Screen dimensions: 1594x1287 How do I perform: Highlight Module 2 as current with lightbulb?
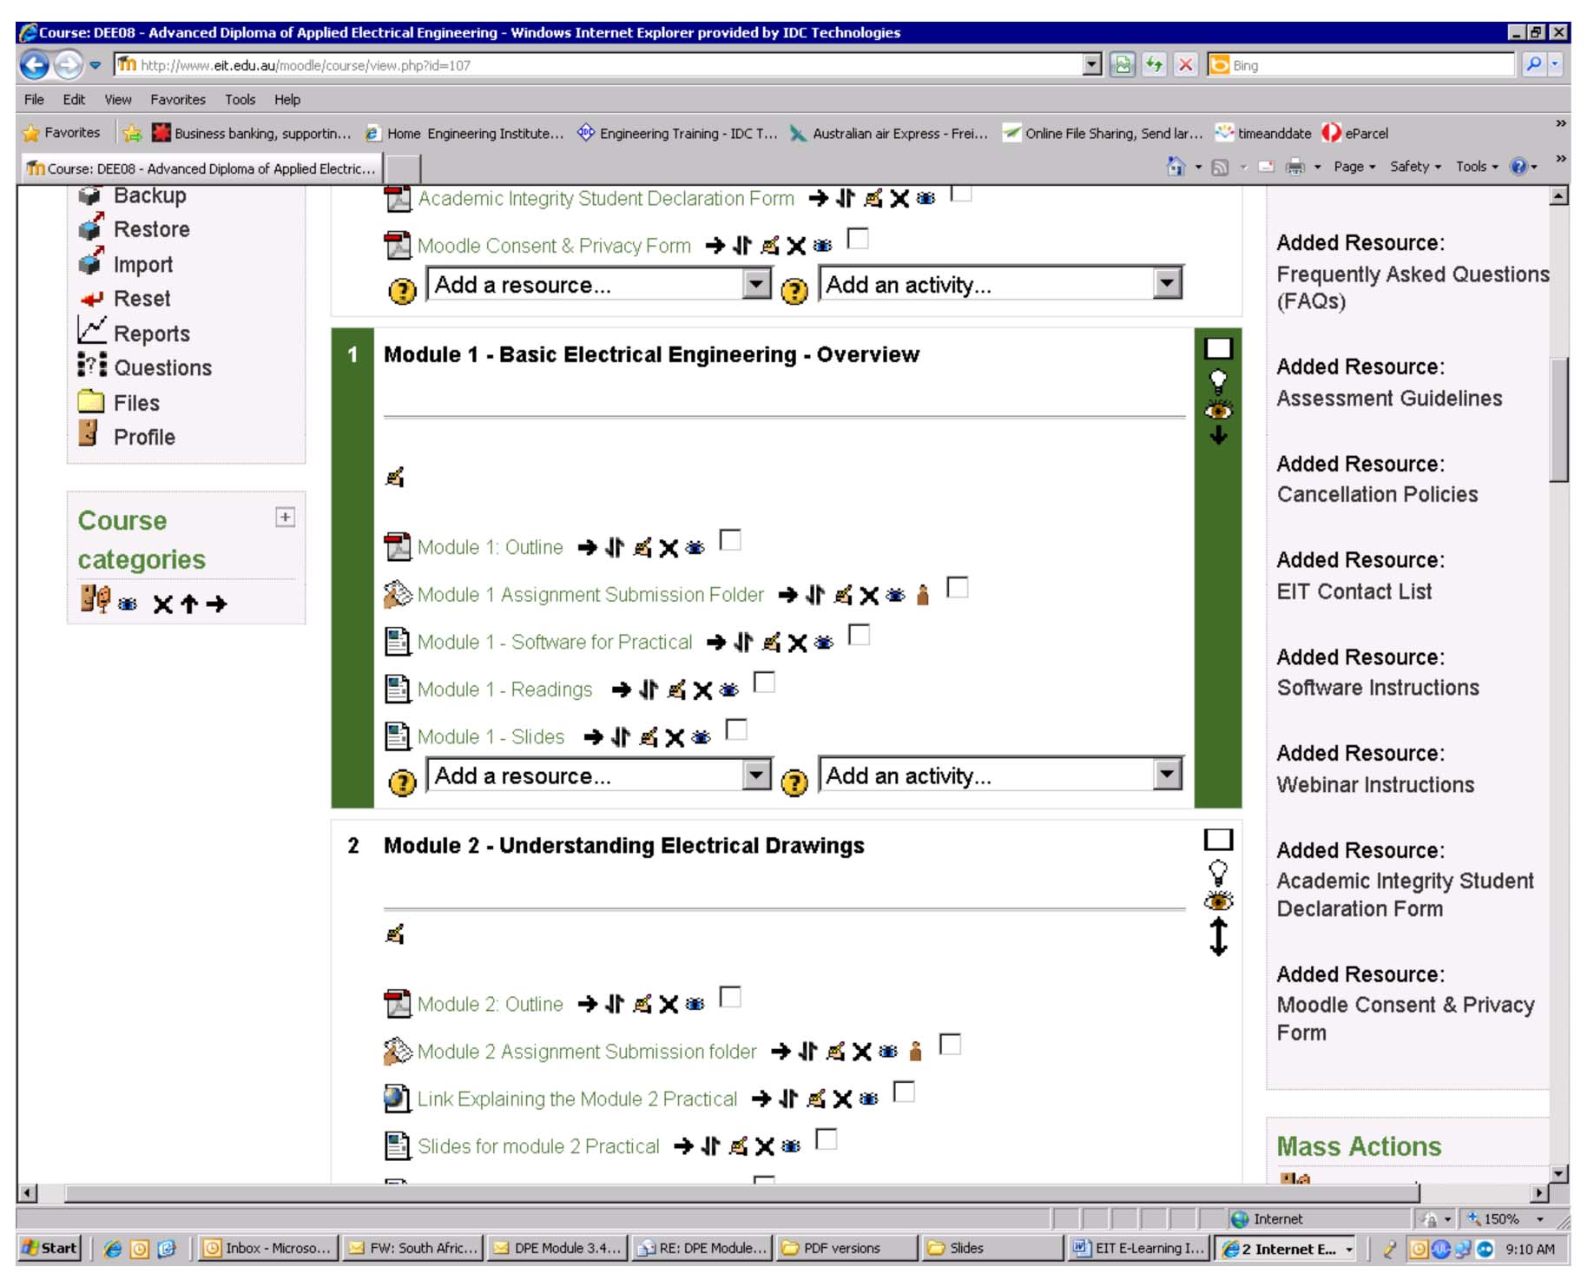point(1219,872)
